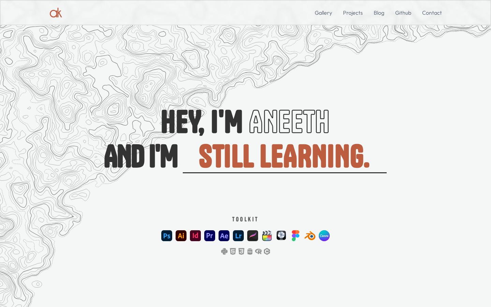491x307 pixels.
Task: Click the HEY, I'M heading text
Action: pyautogui.click(x=202, y=122)
